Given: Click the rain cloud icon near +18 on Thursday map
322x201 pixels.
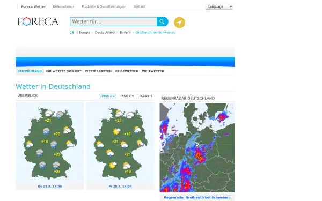Looking at the screenshot, I should (x=54, y=145).
